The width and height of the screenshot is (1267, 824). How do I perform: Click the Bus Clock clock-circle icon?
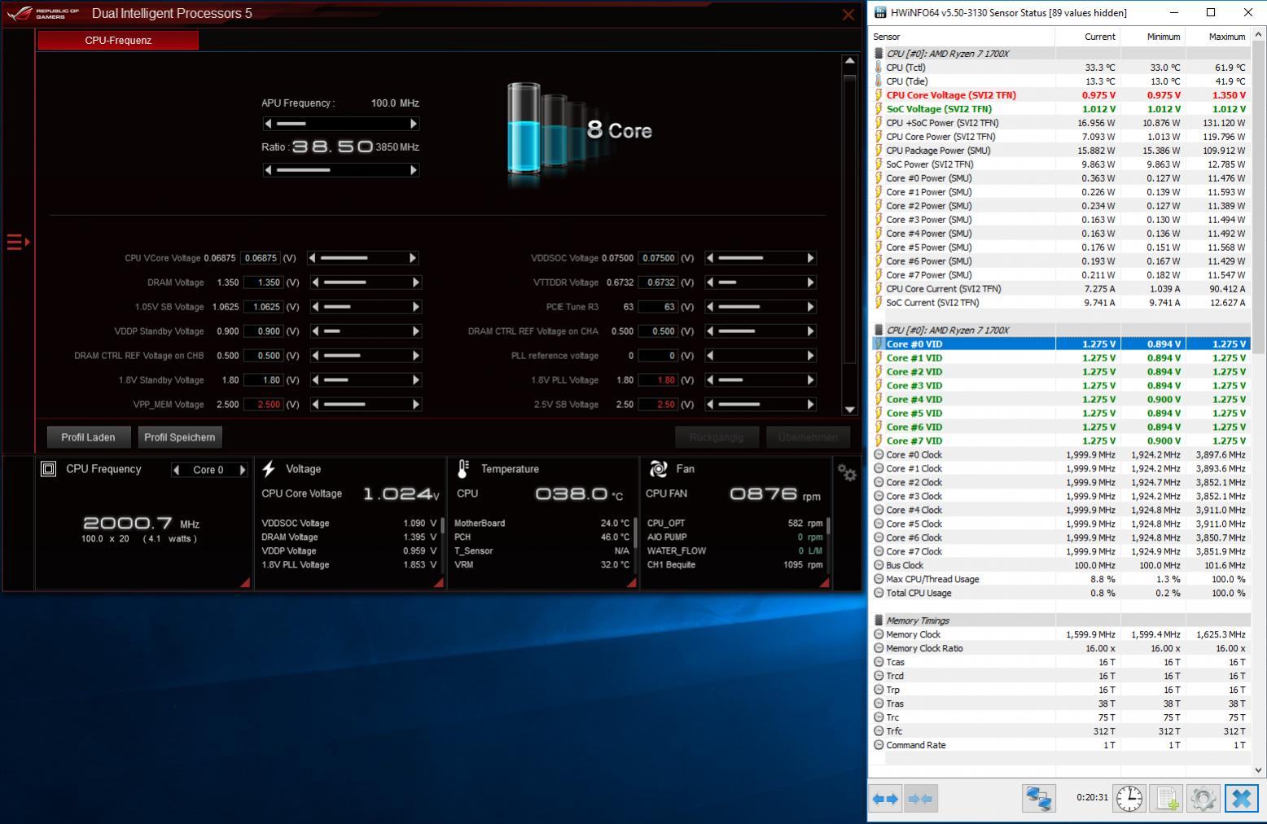click(x=879, y=565)
